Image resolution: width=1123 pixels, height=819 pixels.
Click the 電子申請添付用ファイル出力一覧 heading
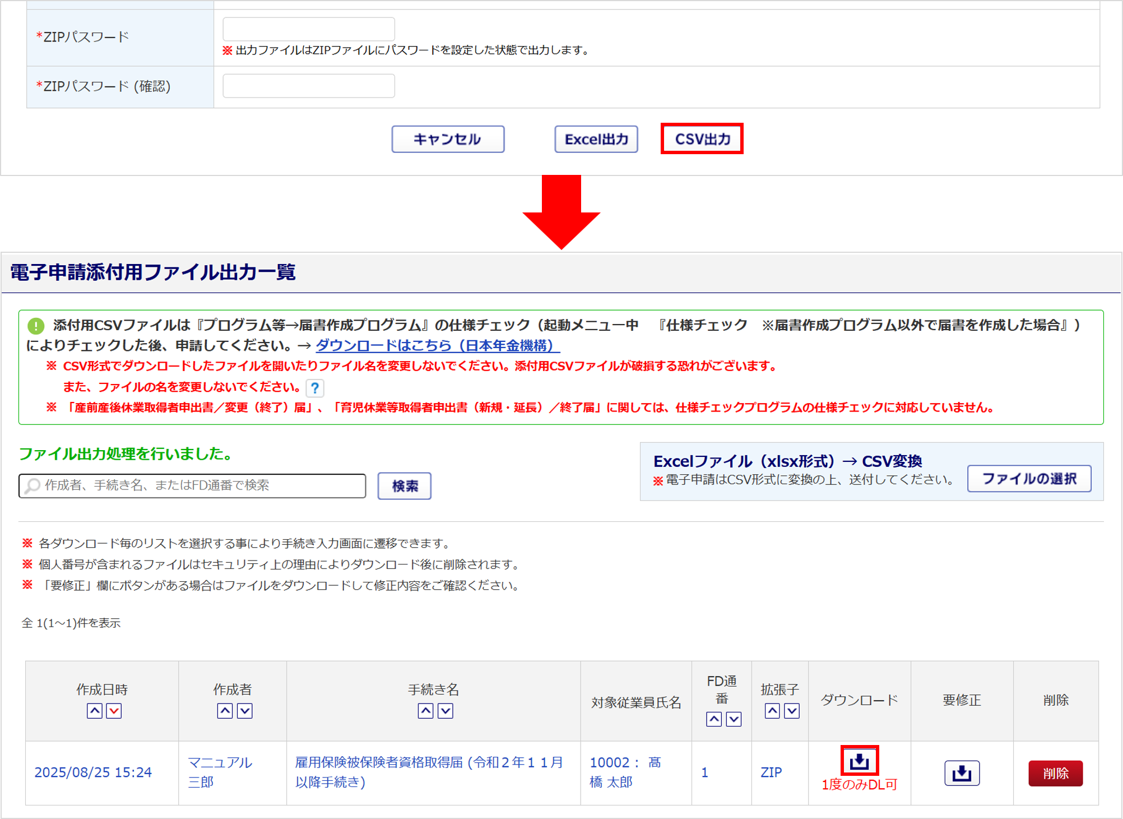(x=153, y=272)
